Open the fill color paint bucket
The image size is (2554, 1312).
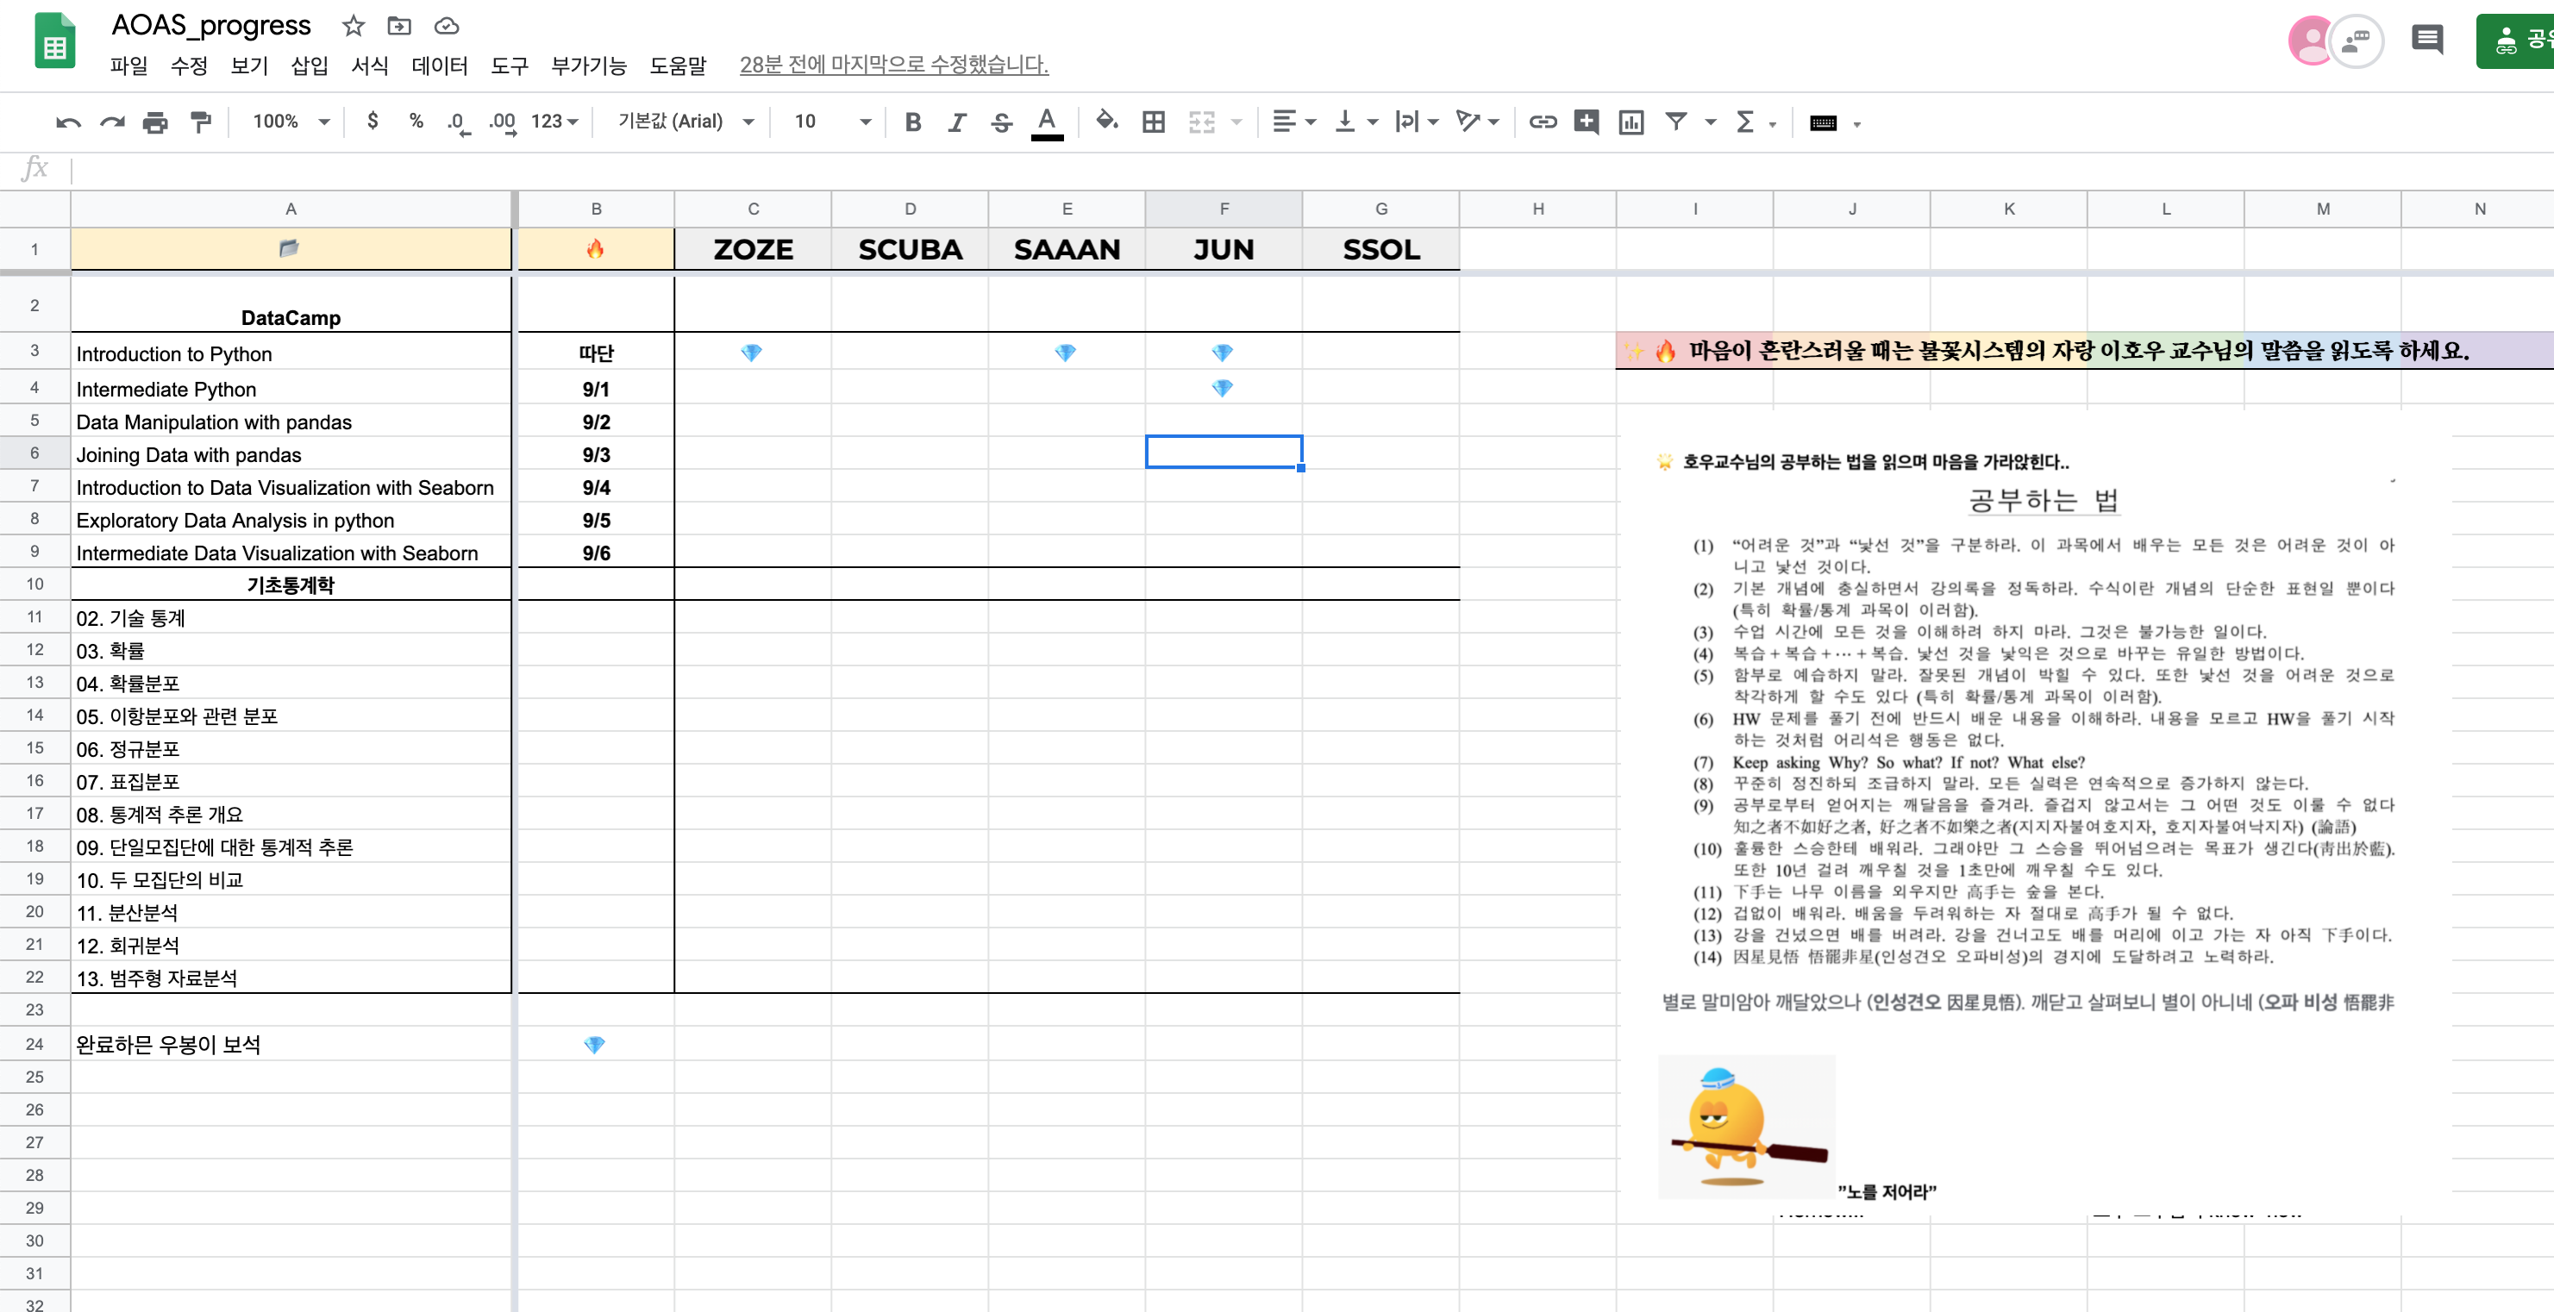click(1106, 122)
